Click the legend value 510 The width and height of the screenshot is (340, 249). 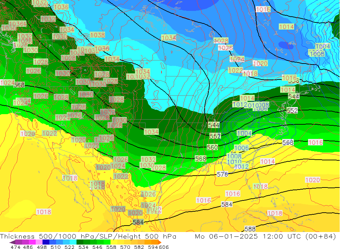coord(56,247)
